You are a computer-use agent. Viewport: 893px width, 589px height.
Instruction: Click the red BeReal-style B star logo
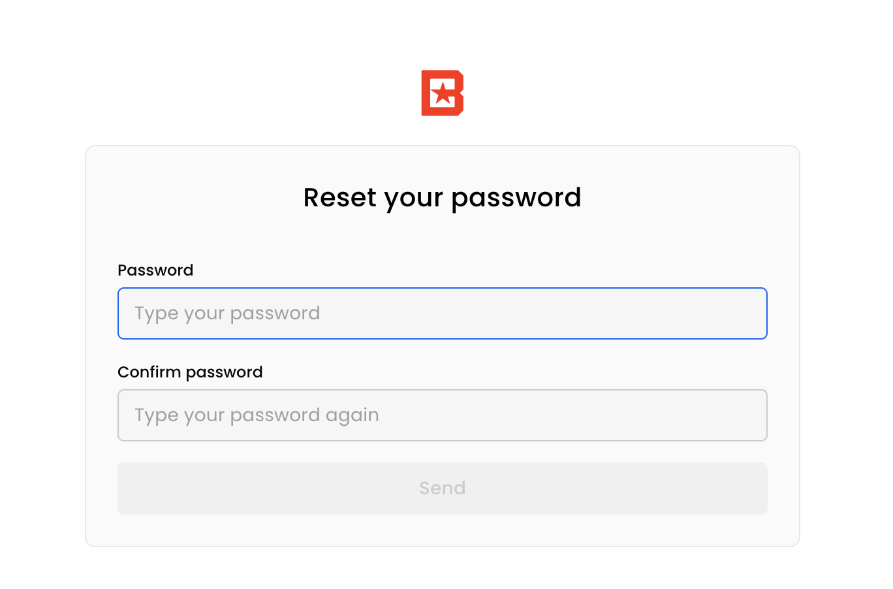point(442,93)
